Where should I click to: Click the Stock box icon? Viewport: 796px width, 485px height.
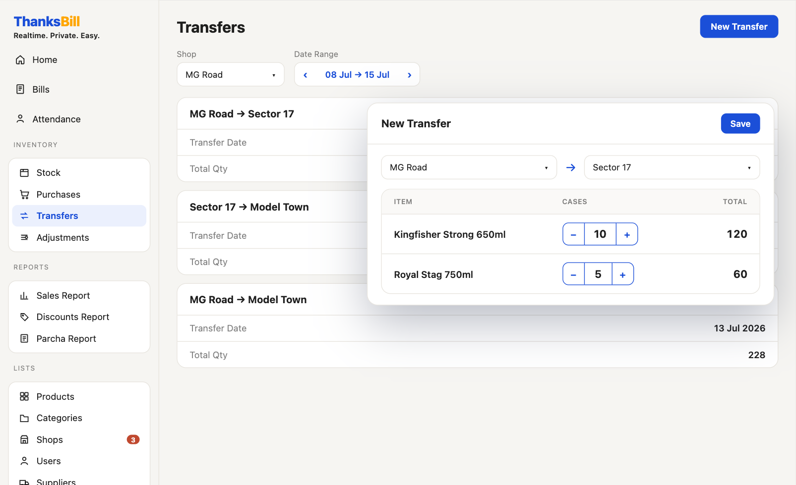click(24, 173)
